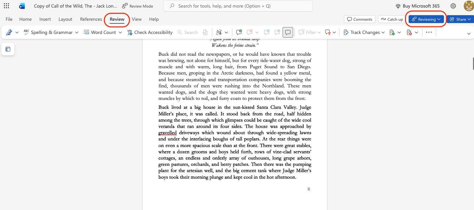Switch to the Layout tab
This screenshot has width=474, height=210.
pyautogui.click(x=65, y=19)
